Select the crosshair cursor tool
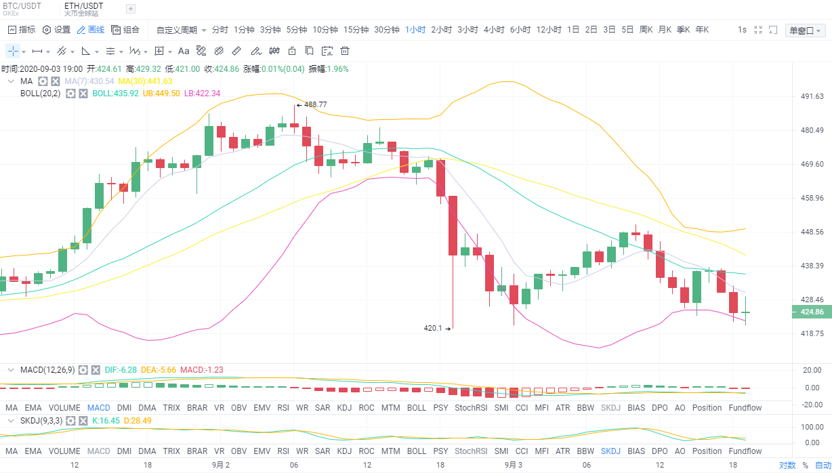 pos(13,51)
